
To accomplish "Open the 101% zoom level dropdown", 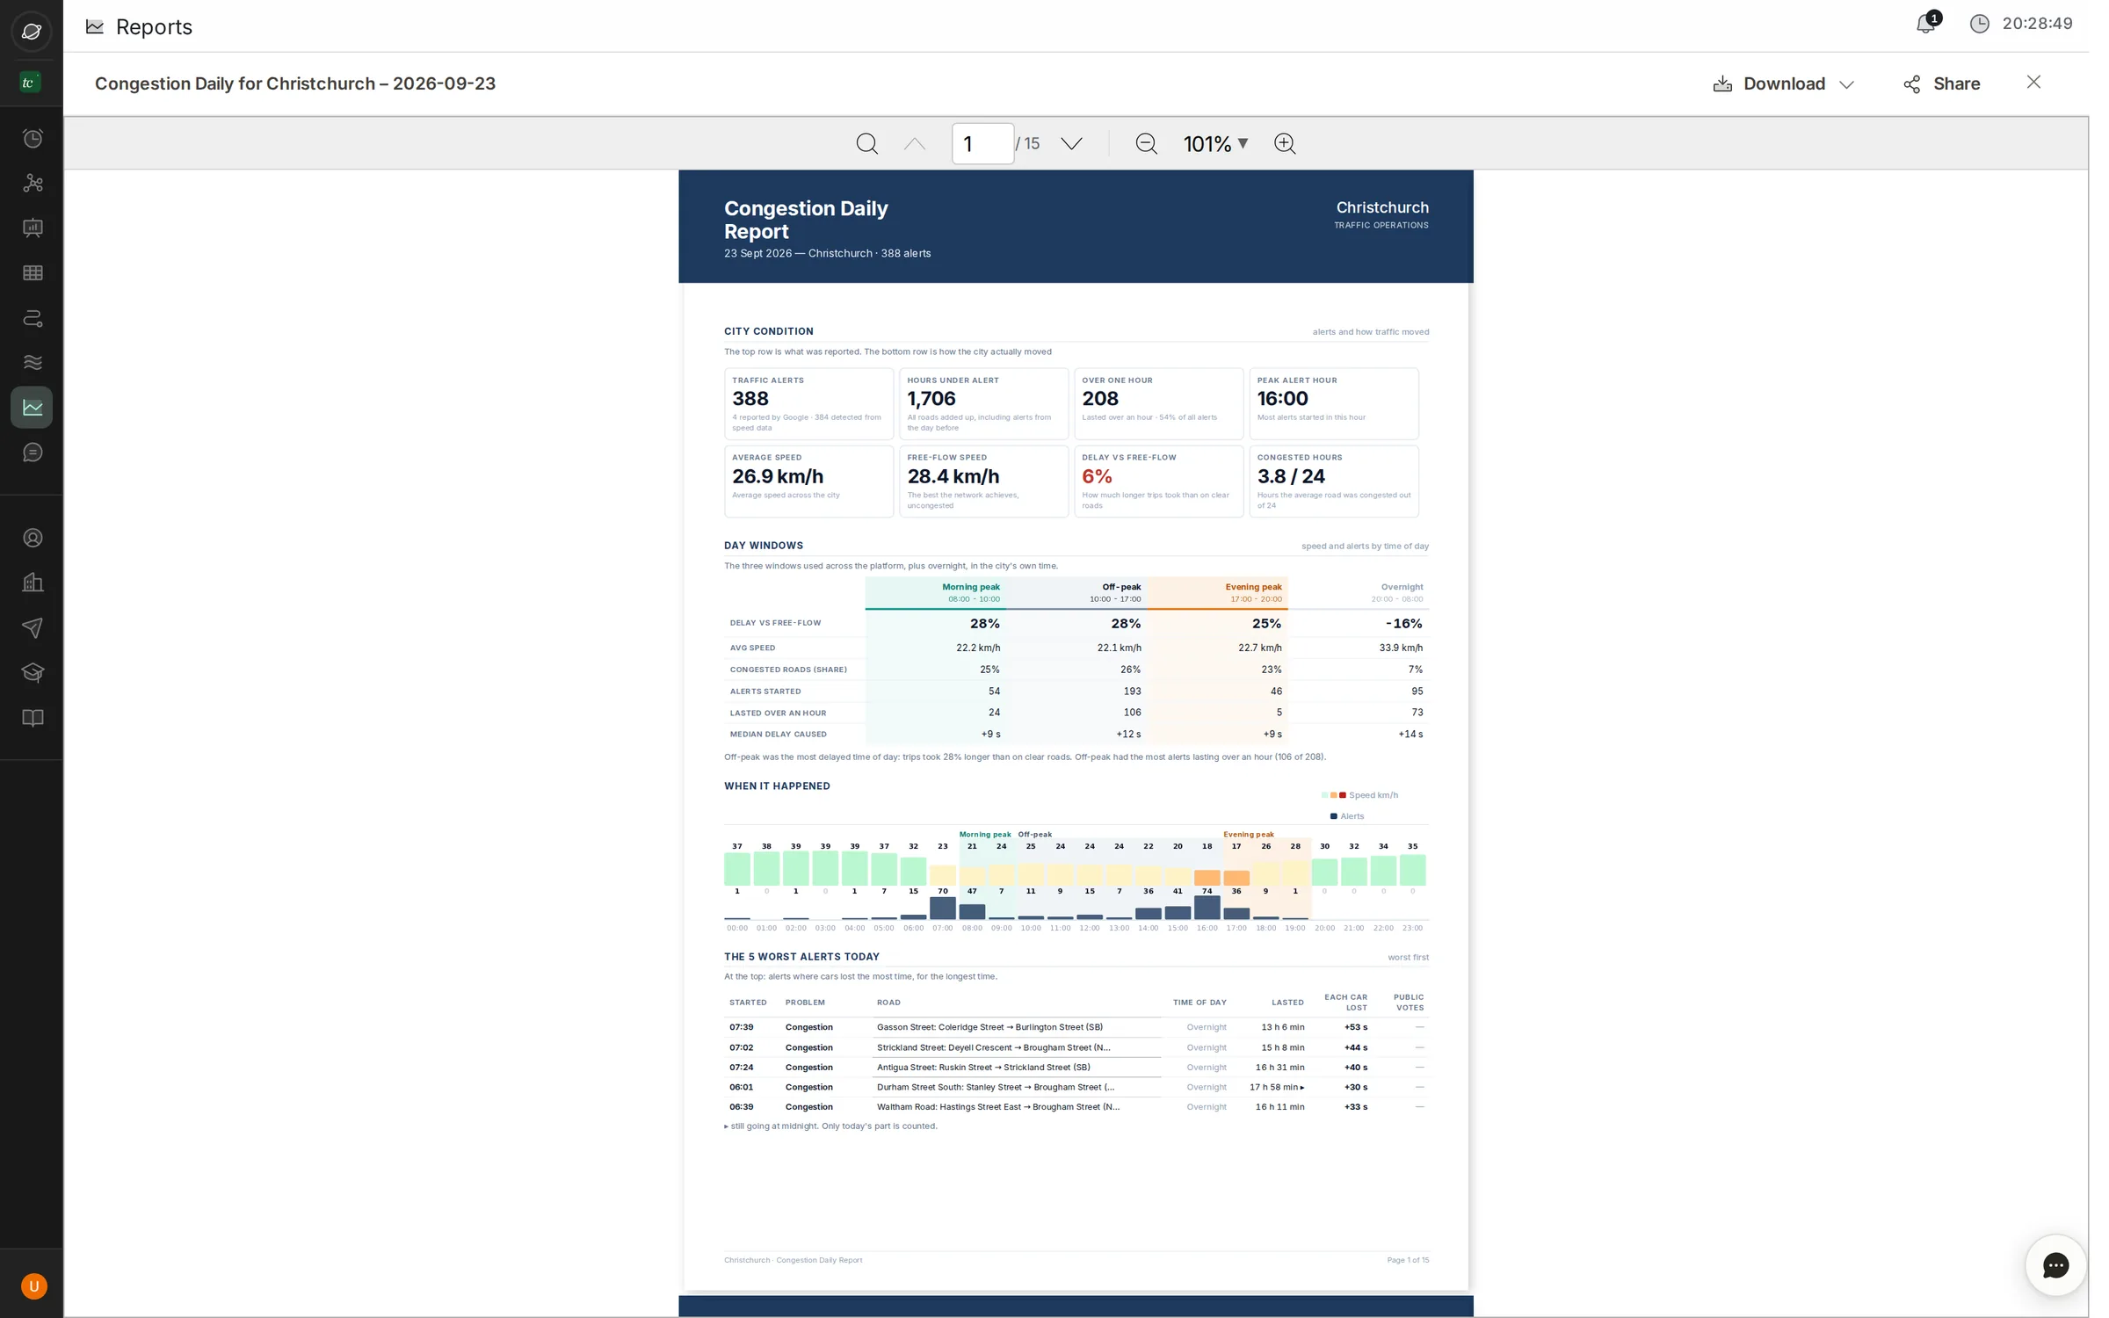I will pyautogui.click(x=1215, y=143).
